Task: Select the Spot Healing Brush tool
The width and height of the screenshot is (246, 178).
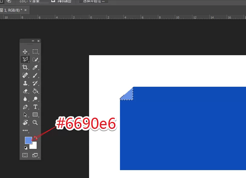Action: coord(25,75)
